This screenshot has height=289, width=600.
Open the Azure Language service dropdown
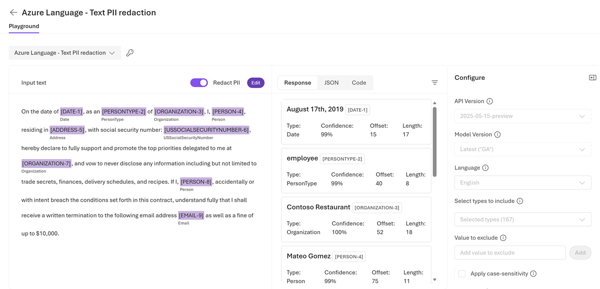(x=65, y=53)
